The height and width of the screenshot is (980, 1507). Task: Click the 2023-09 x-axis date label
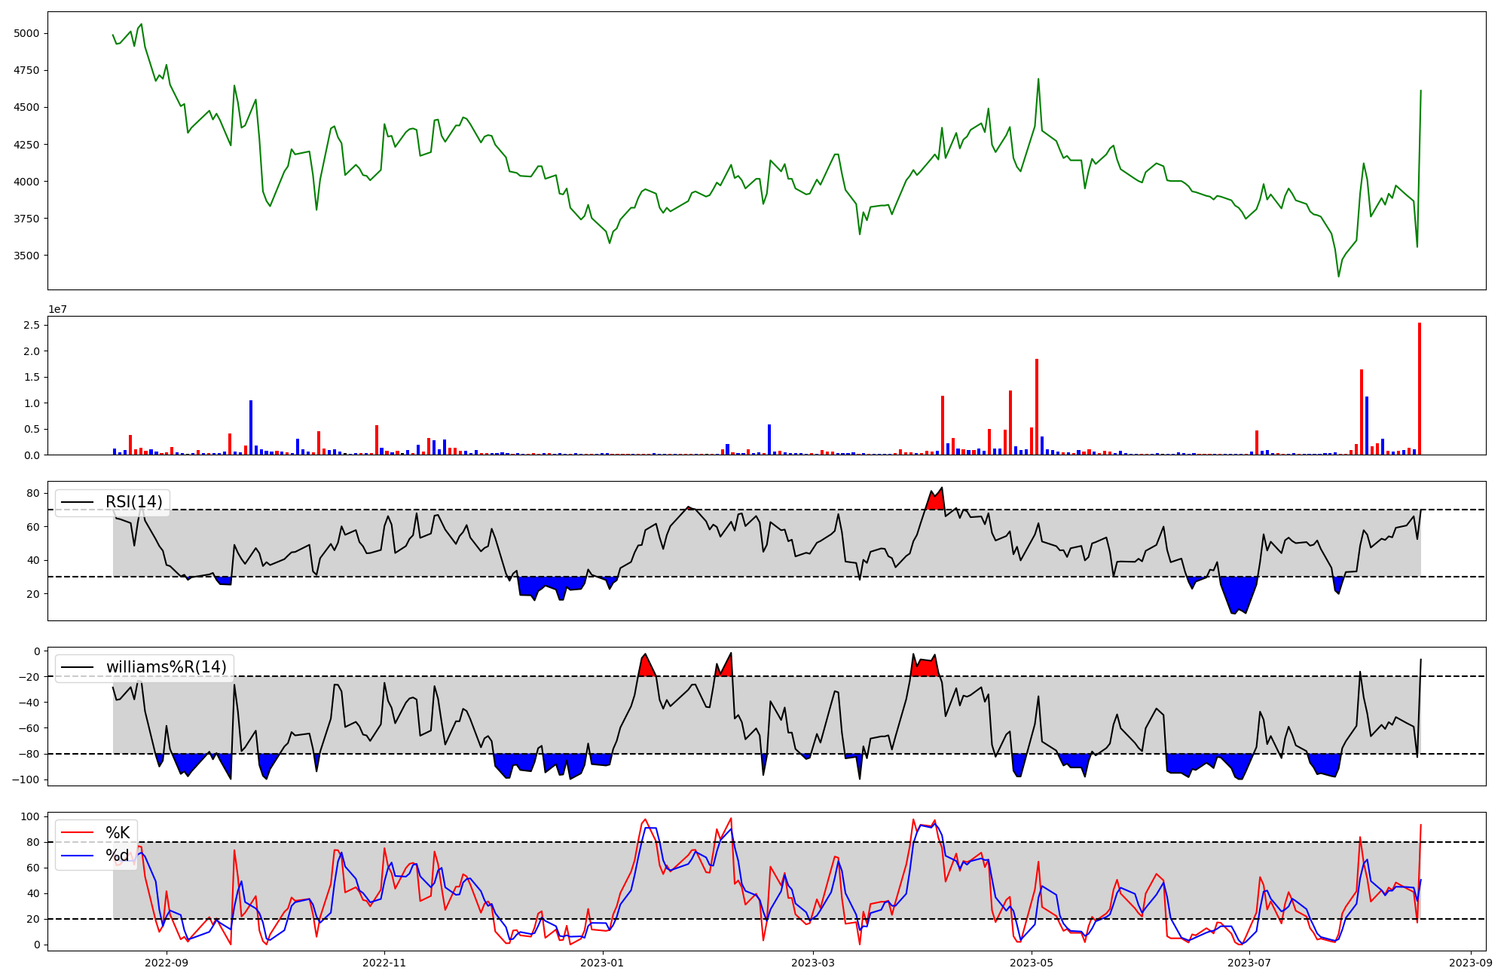point(1471,963)
